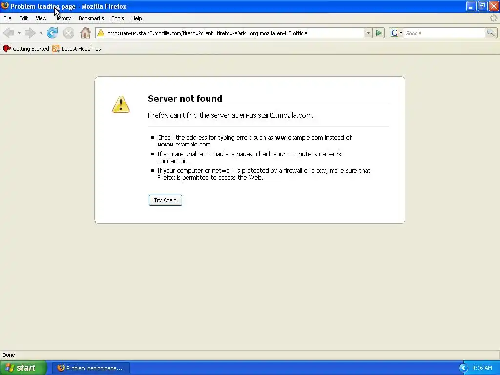Close the Firefox window
The height and width of the screenshot is (375, 500).
494,6
